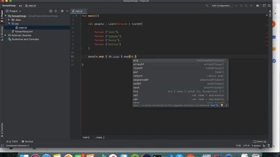Screen dimensions: 280x157
Task: Click the UTF-8 encoding selector
Action: coord(246,146)
